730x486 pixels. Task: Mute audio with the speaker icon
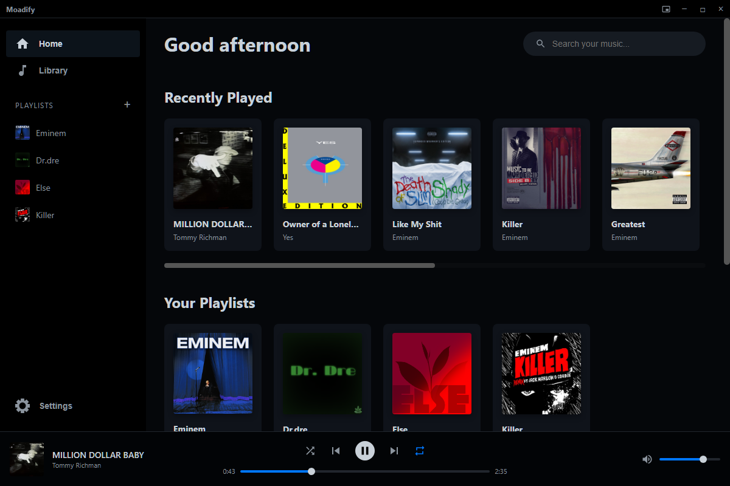click(x=647, y=459)
